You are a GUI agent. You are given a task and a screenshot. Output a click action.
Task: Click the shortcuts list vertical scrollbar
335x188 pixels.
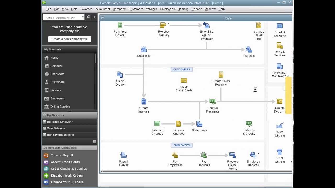click(x=96, y=58)
